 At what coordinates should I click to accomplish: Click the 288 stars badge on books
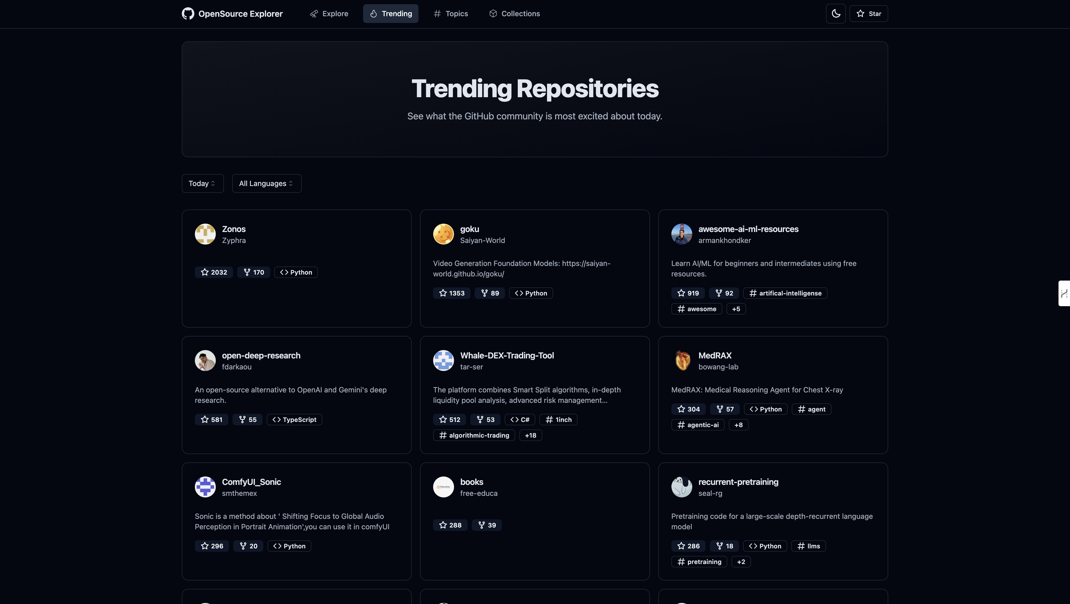pyautogui.click(x=450, y=525)
